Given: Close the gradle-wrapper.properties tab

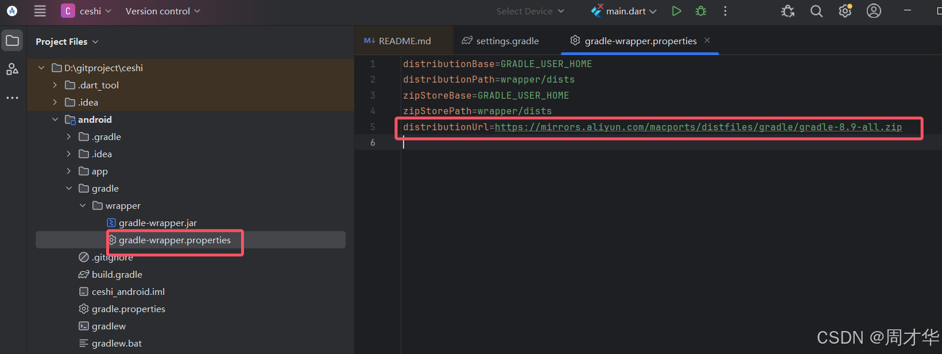Looking at the screenshot, I should pyautogui.click(x=707, y=40).
